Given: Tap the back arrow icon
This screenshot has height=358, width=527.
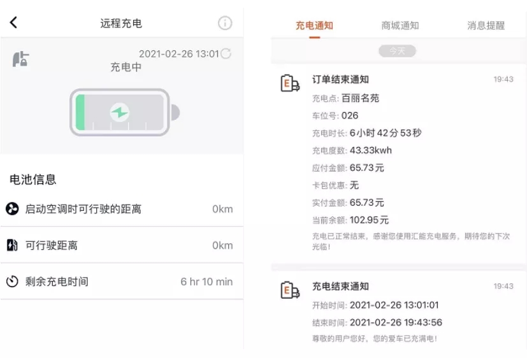Looking at the screenshot, I should click(x=13, y=23).
